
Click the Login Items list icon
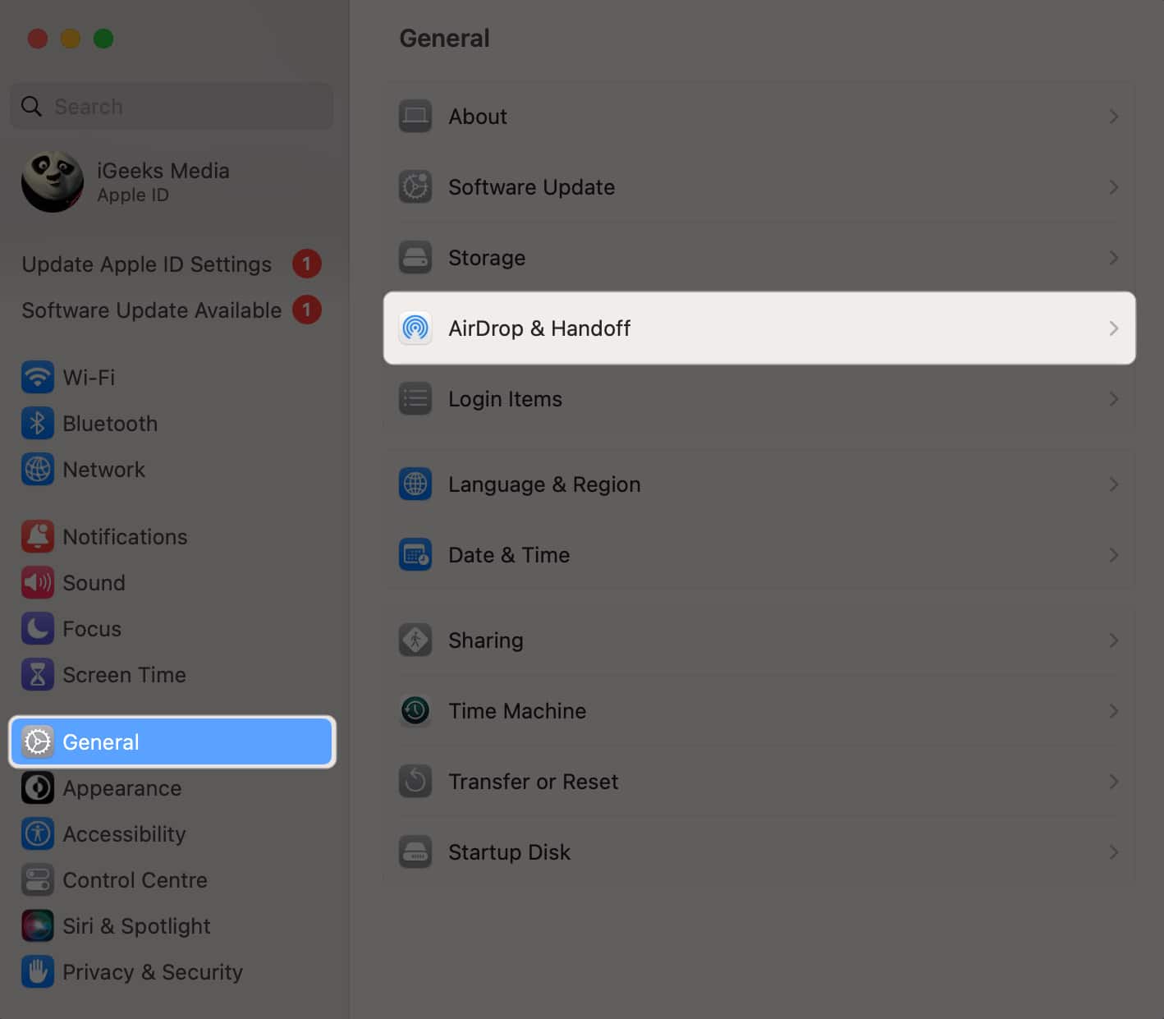(x=415, y=399)
